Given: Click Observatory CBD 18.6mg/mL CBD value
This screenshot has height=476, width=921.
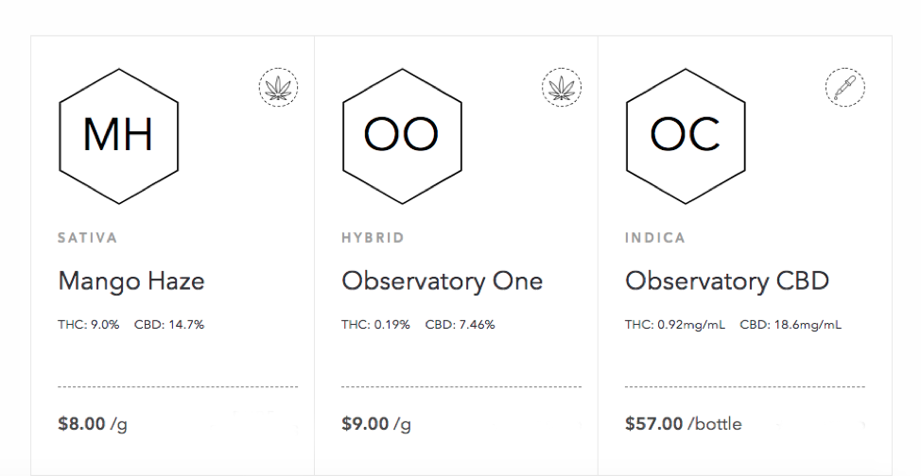Looking at the screenshot, I should [x=791, y=325].
